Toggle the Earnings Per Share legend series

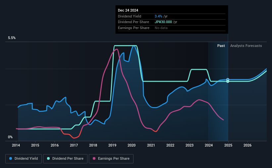(x=111, y=159)
